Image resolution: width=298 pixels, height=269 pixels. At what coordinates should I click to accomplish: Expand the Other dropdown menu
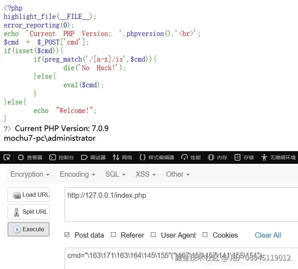point(178,174)
